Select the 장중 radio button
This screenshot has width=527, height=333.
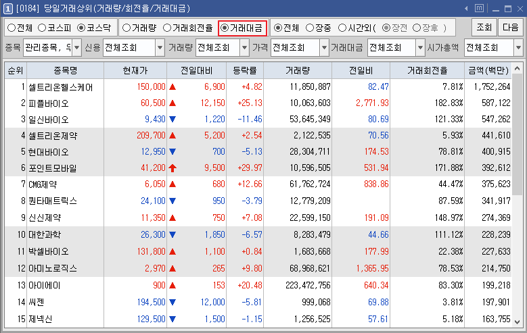click(310, 28)
